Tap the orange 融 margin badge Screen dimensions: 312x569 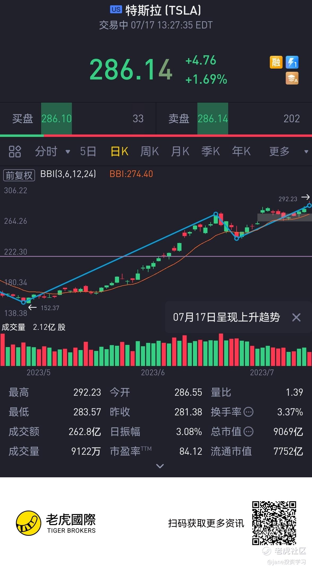tap(276, 62)
